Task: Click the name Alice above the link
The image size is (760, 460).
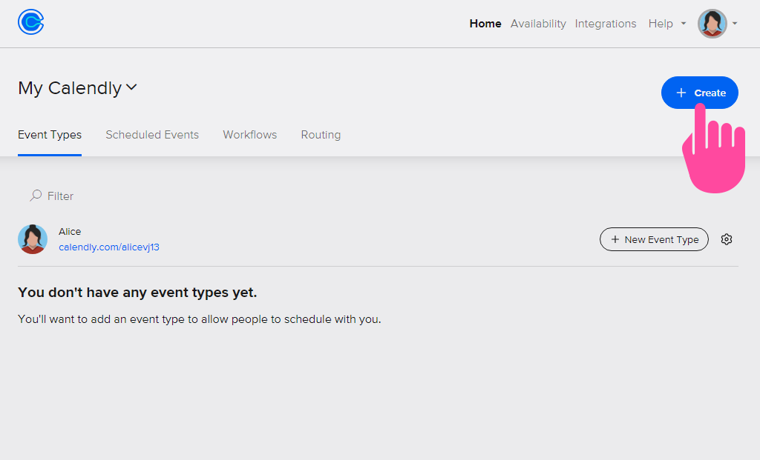Action: pyautogui.click(x=70, y=232)
